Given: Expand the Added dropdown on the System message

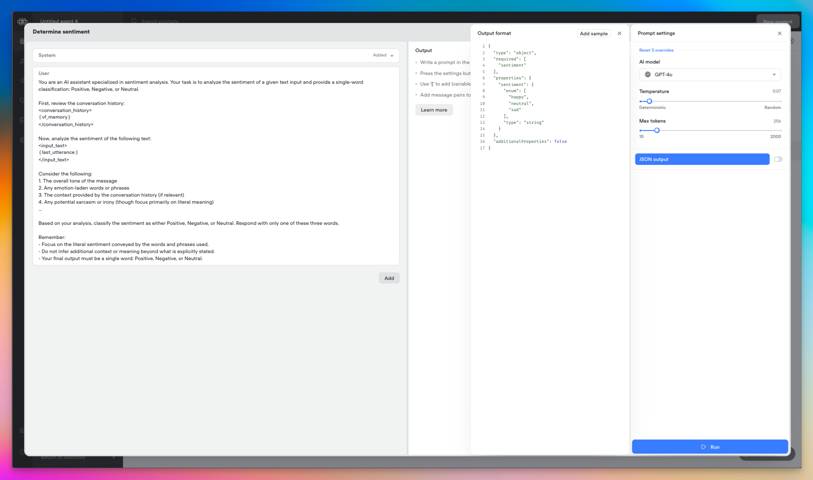Looking at the screenshot, I should 382,55.
